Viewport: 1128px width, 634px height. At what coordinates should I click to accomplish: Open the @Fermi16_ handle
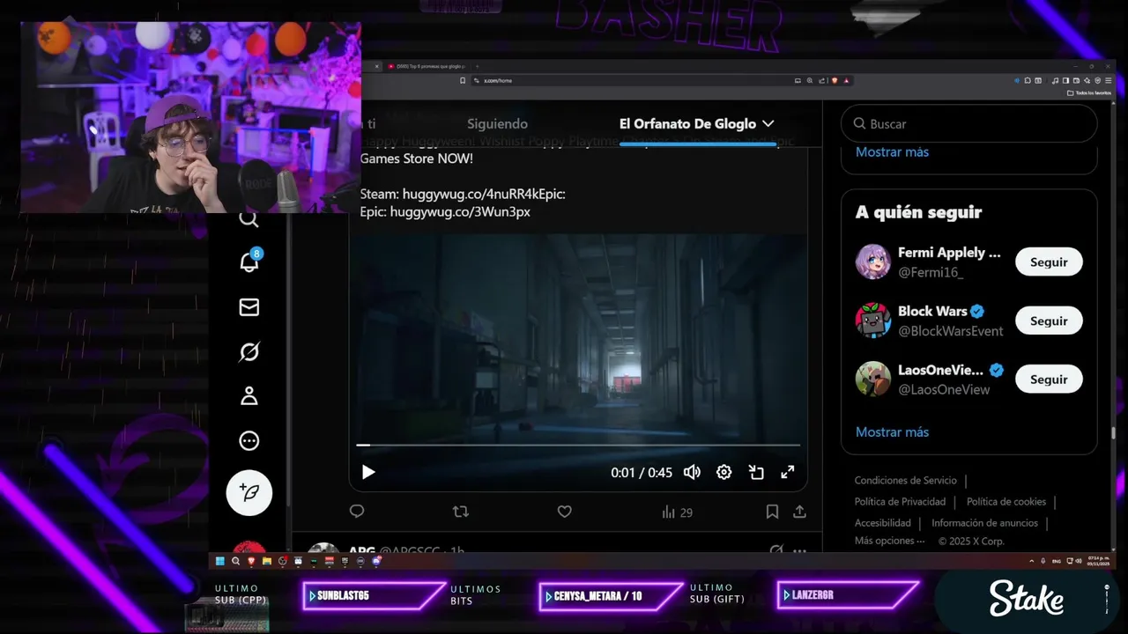[x=931, y=272]
